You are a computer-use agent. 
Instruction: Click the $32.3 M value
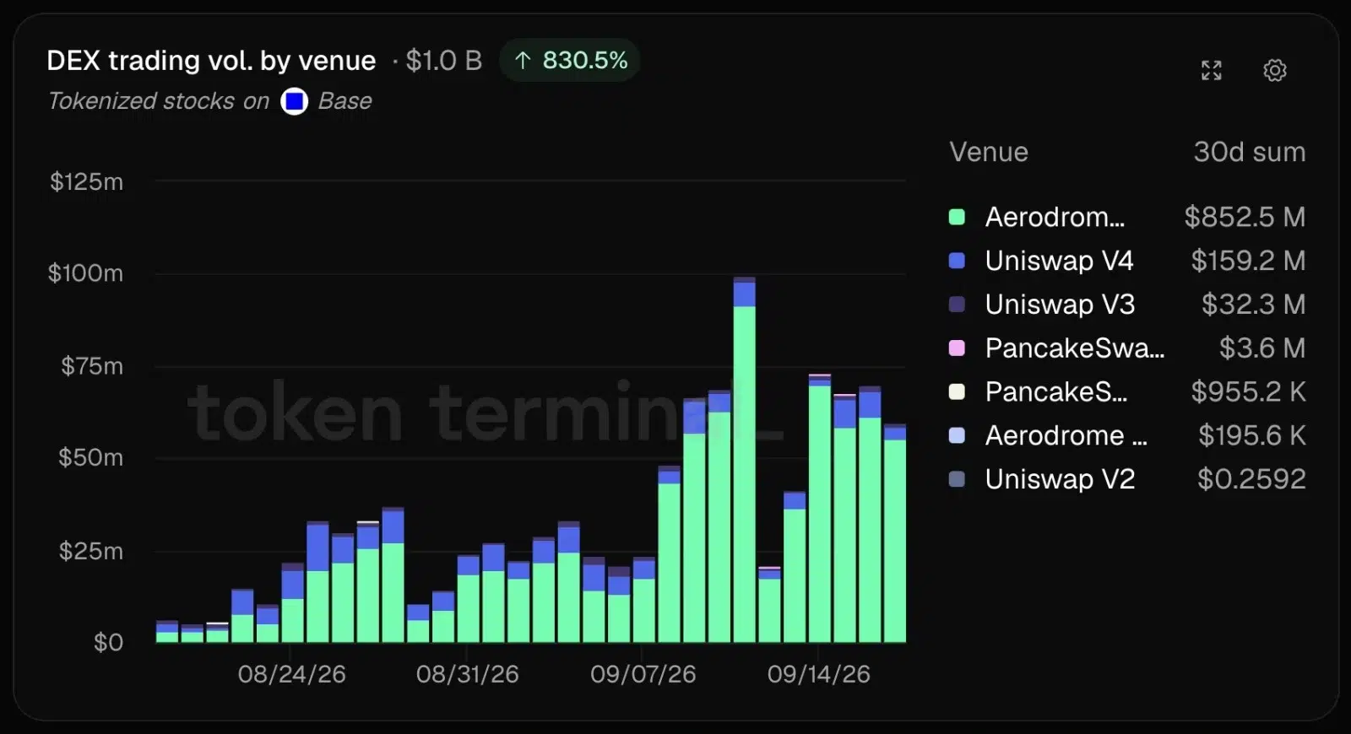(1253, 305)
